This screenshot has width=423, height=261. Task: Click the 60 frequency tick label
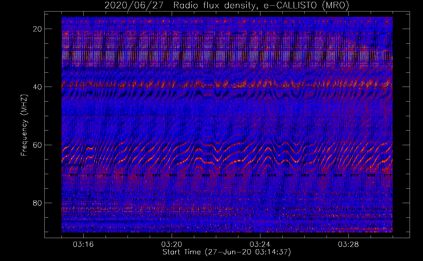point(38,145)
